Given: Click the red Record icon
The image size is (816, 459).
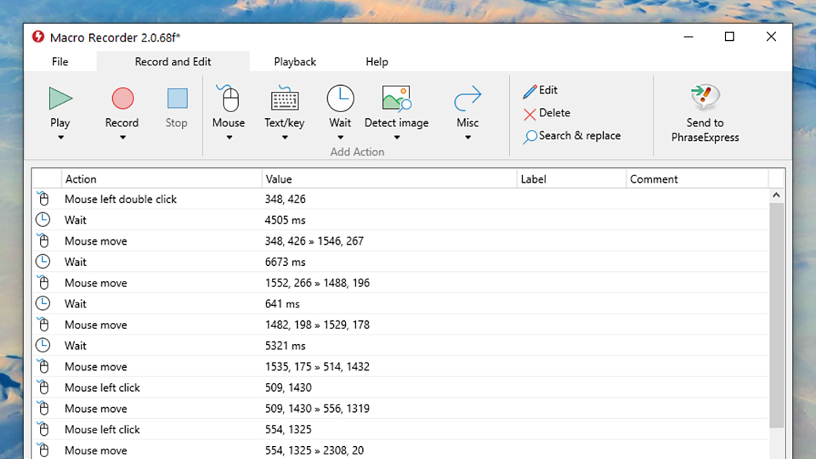Looking at the screenshot, I should [122, 99].
